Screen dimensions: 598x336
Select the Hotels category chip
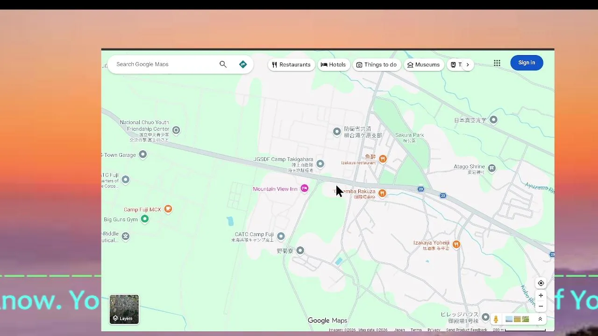tap(334, 65)
